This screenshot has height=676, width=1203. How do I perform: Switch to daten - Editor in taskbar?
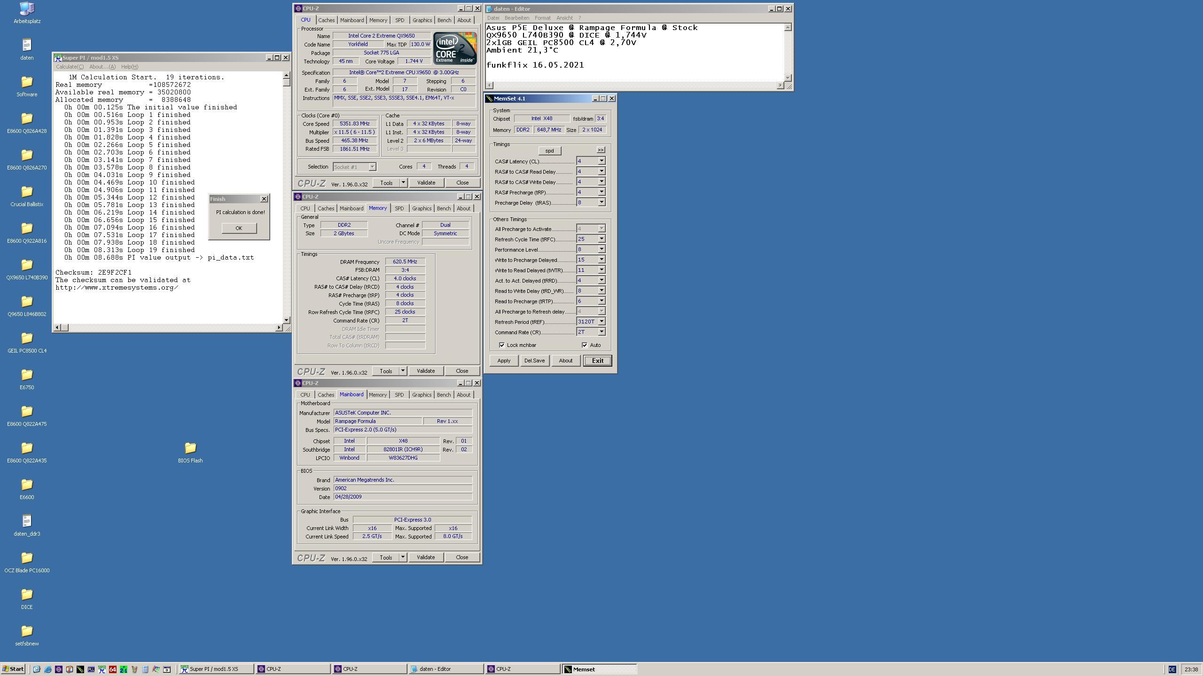[445, 669]
